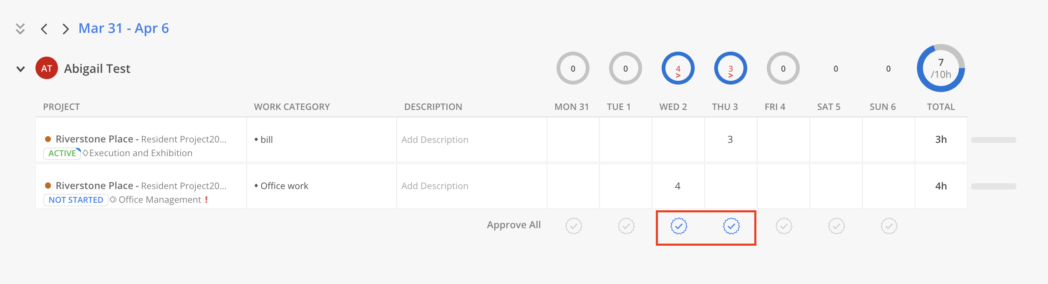Click the progress bar beside the 3h total

pyautogui.click(x=993, y=140)
